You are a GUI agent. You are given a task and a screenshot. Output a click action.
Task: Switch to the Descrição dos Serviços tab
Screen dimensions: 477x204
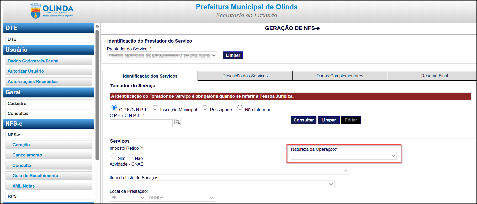click(x=245, y=76)
